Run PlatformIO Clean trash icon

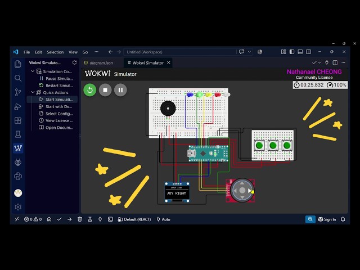click(80, 219)
